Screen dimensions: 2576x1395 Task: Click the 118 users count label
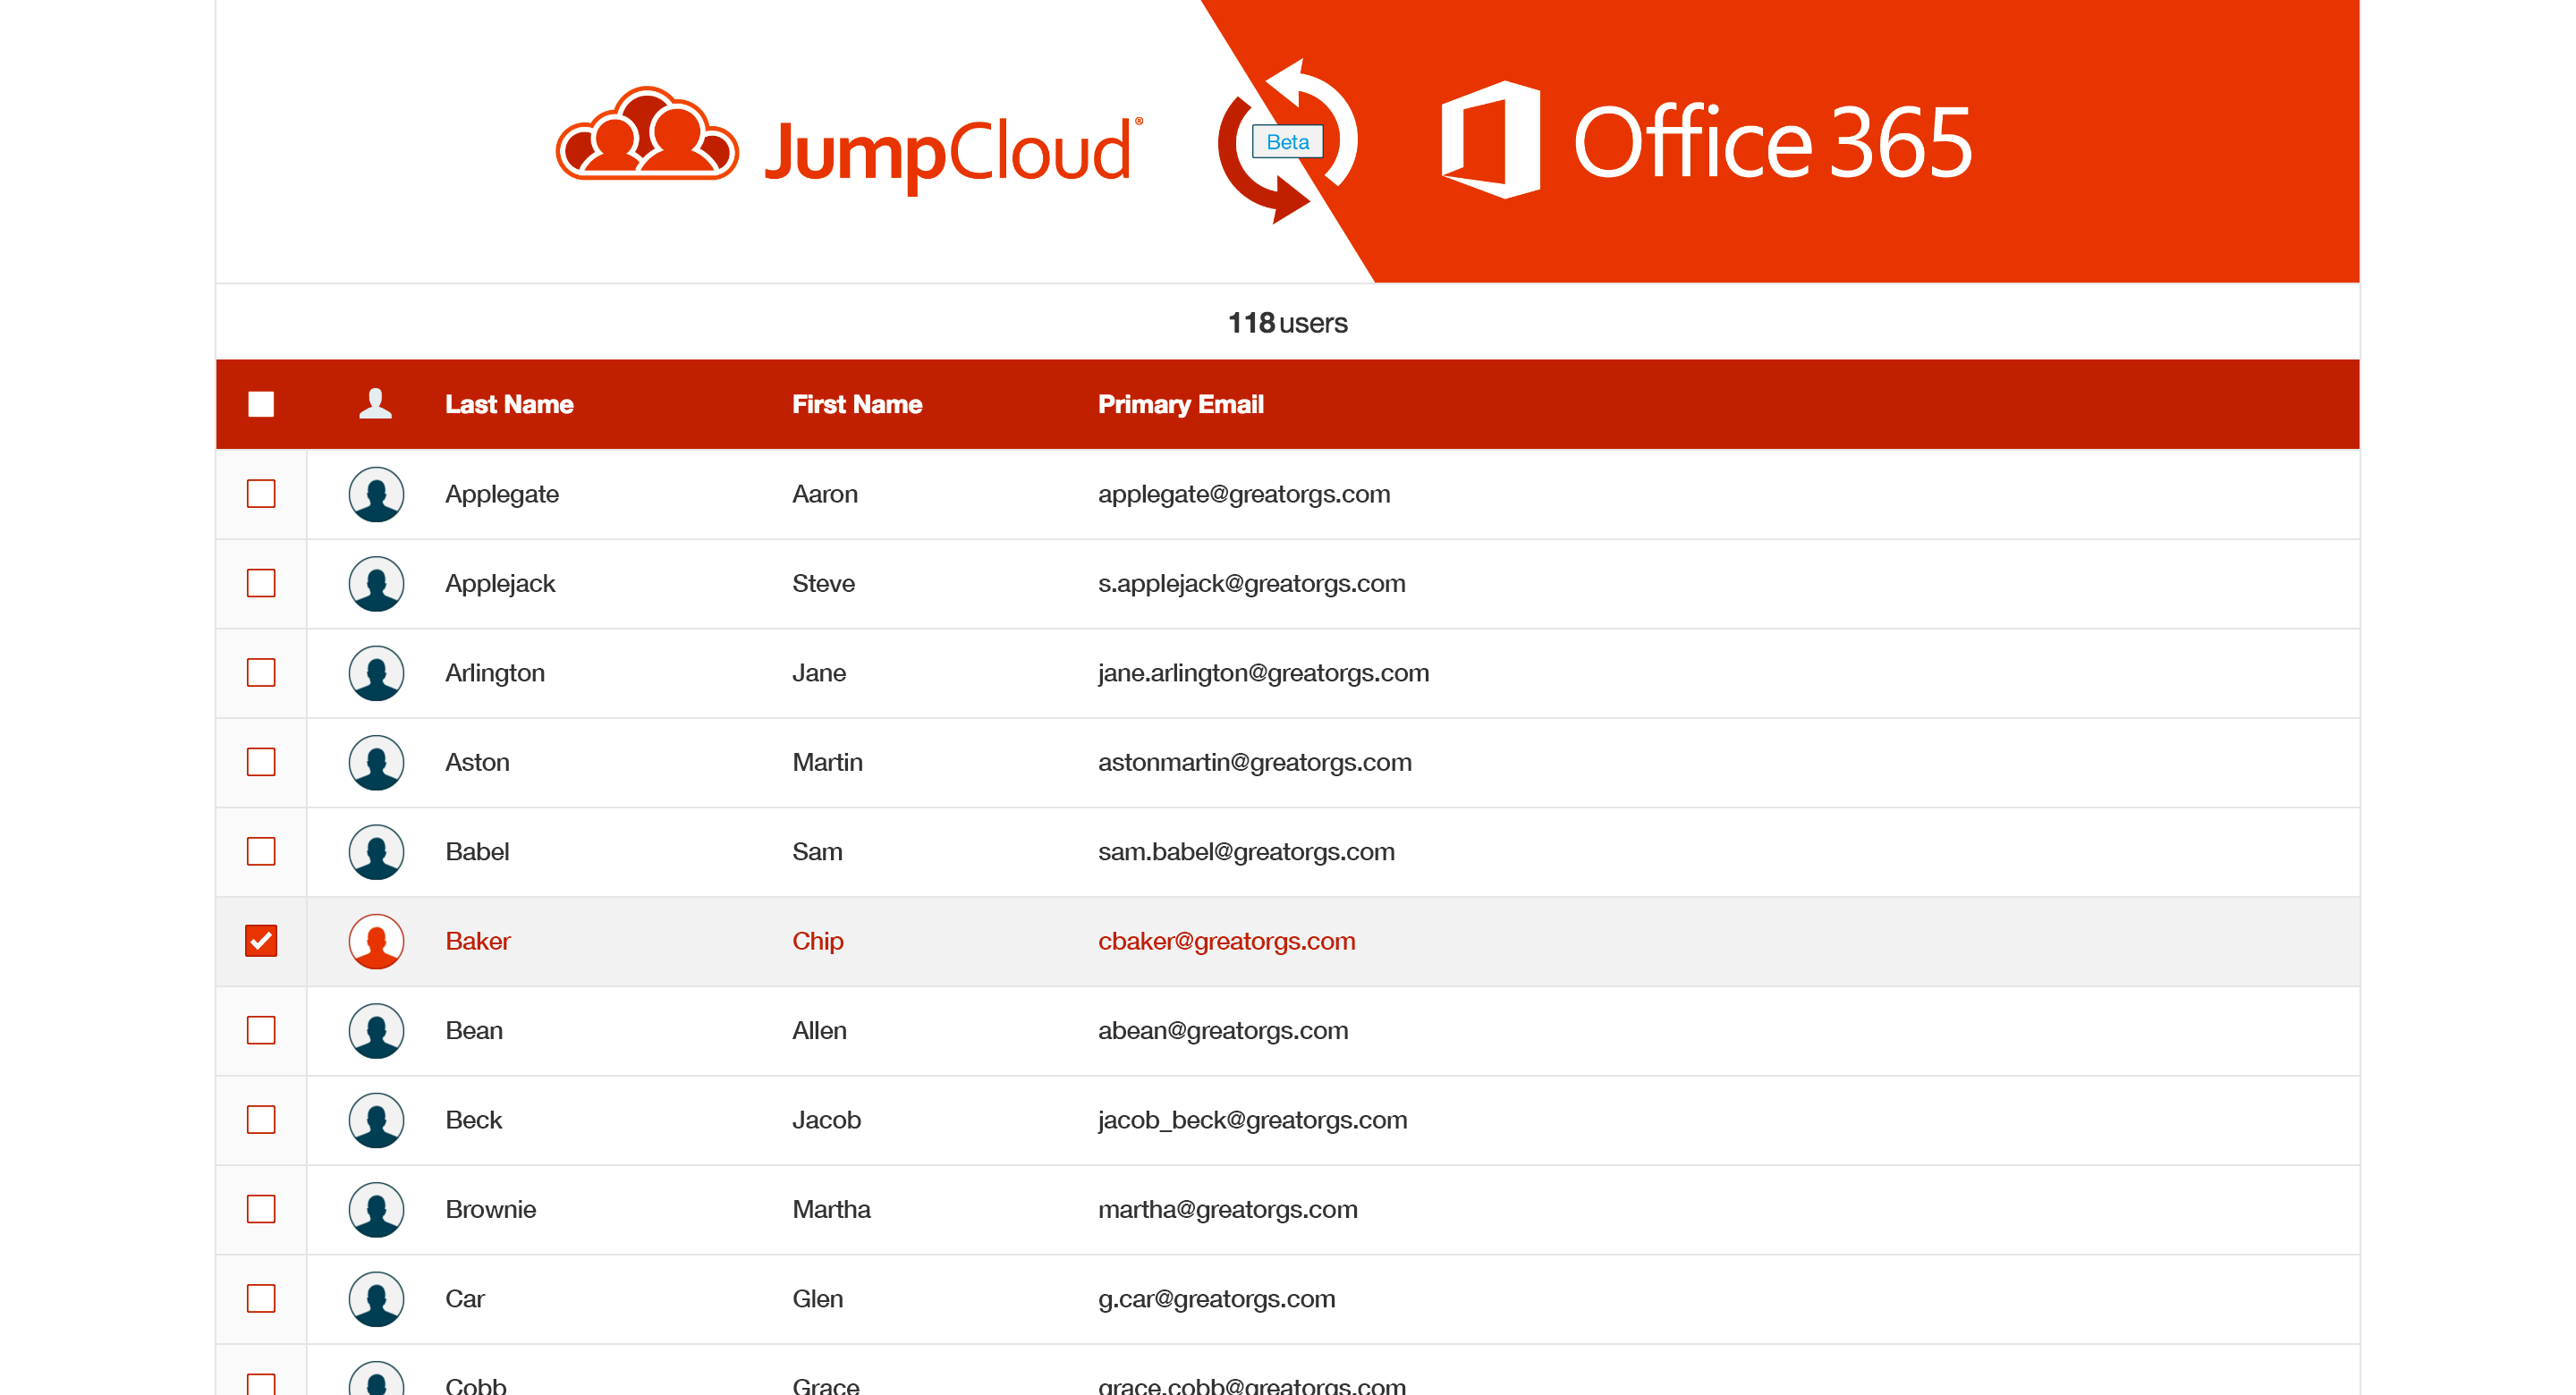pos(1287,323)
